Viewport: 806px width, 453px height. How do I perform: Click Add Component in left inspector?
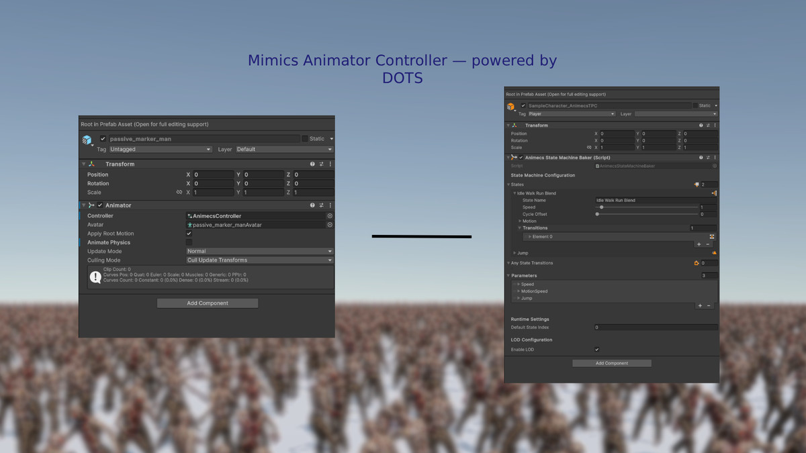[208, 303]
